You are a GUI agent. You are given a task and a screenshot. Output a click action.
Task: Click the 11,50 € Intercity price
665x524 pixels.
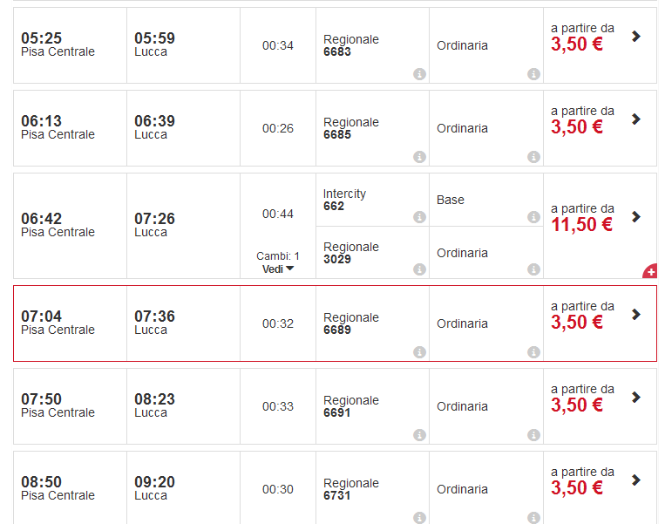pos(581,225)
